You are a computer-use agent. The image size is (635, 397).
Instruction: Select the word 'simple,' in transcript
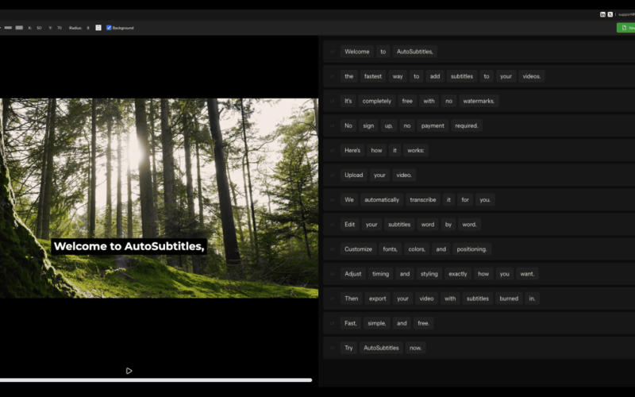tap(376, 323)
